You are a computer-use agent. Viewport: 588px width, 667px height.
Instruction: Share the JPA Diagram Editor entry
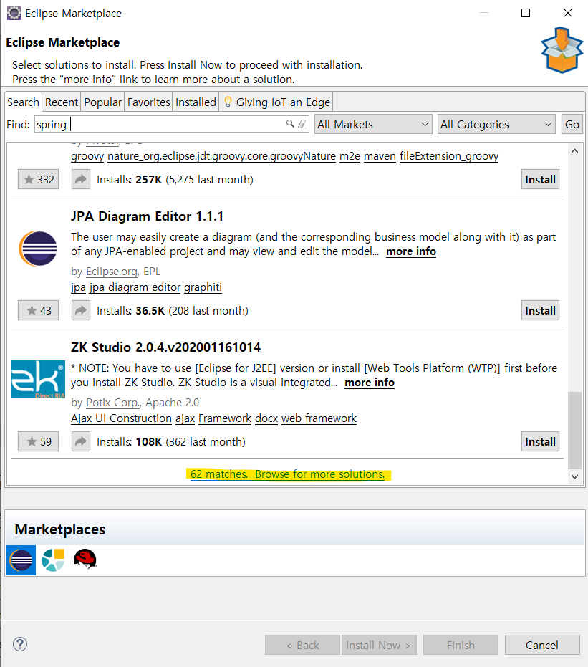point(81,310)
